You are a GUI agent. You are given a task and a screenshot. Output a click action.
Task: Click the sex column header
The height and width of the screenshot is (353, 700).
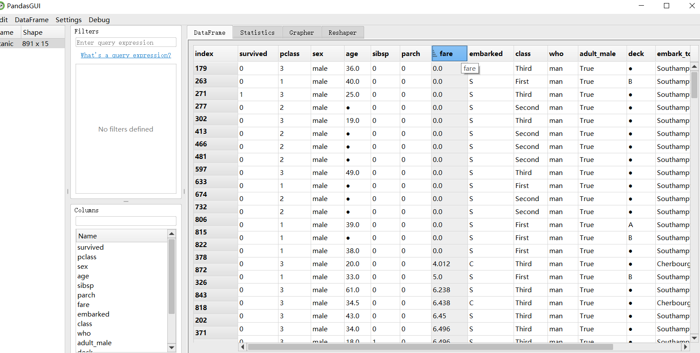[x=327, y=53]
